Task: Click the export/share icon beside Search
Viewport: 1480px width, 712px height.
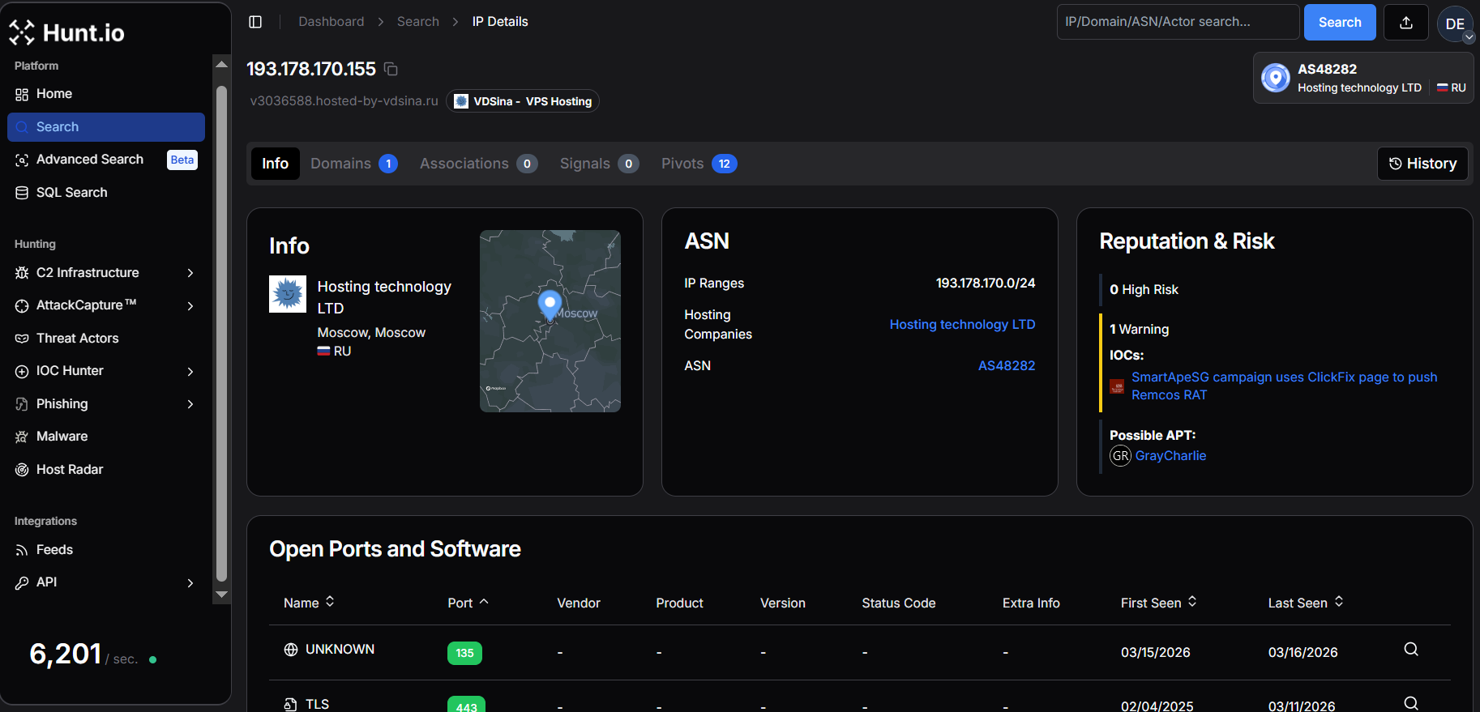Action: (x=1406, y=23)
